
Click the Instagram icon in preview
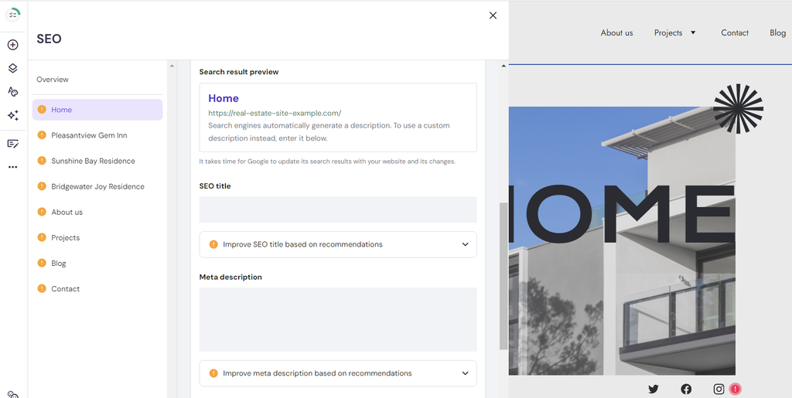click(719, 389)
